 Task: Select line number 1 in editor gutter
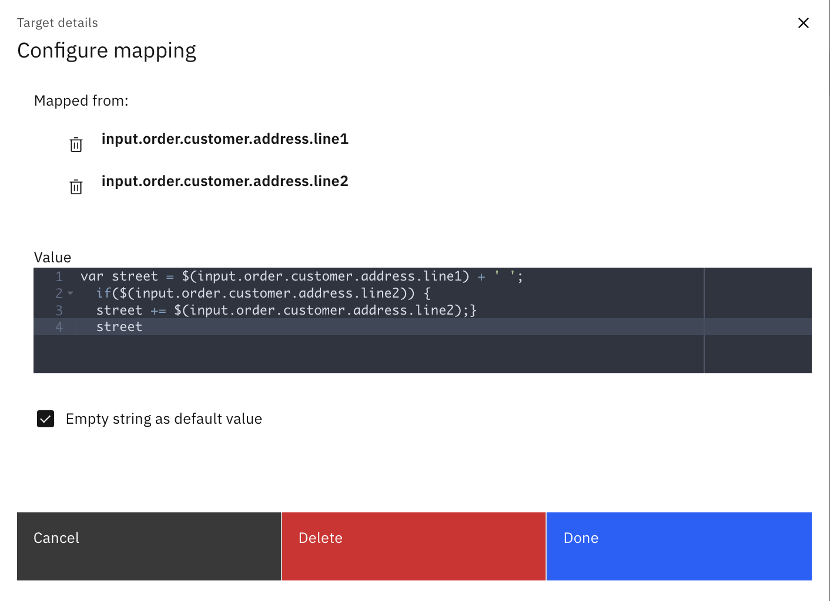tap(59, 276)
